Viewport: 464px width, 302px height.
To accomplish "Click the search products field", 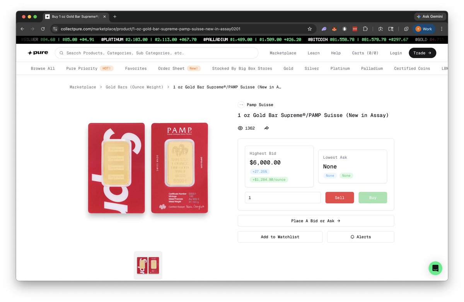I will 157,53.
